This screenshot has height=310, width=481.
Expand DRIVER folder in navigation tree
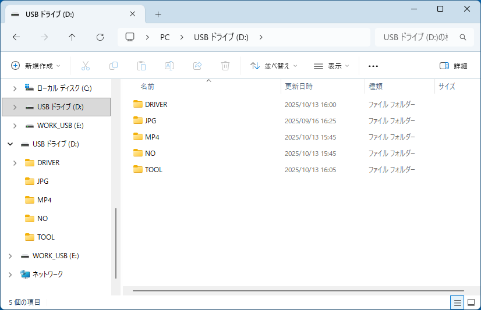click(x=15, y=163)
